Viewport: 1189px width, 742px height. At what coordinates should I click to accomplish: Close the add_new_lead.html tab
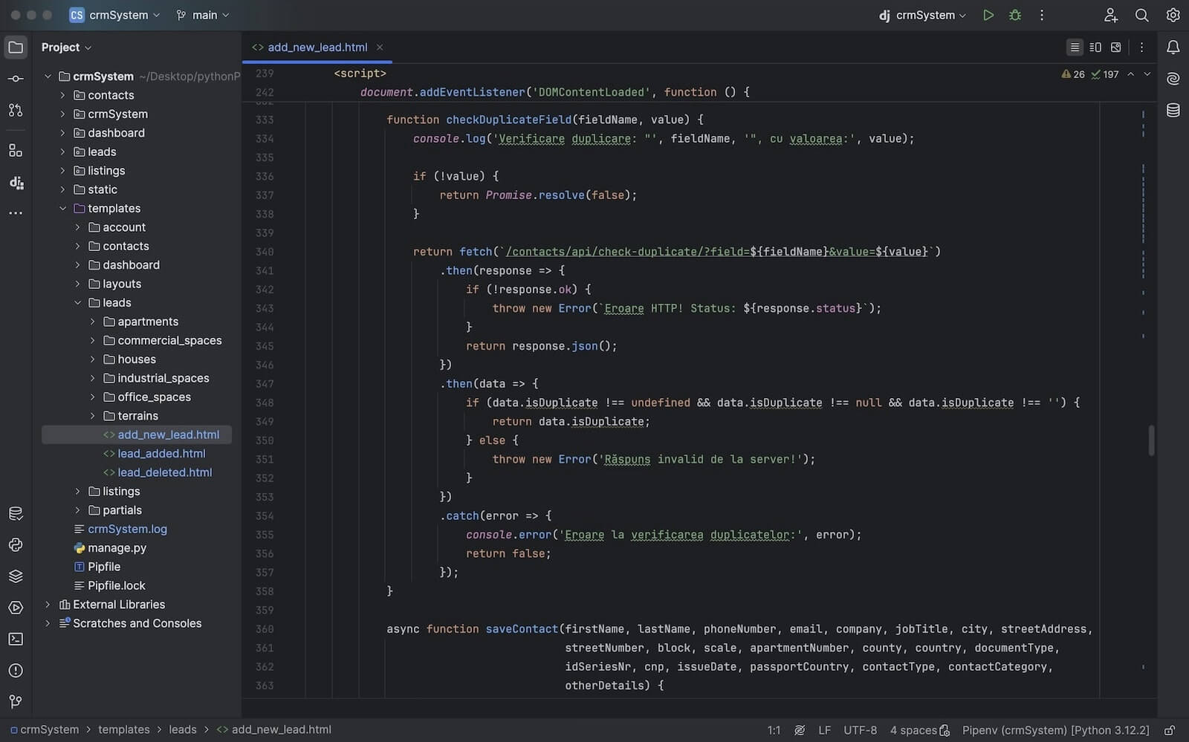click(380, 48)
